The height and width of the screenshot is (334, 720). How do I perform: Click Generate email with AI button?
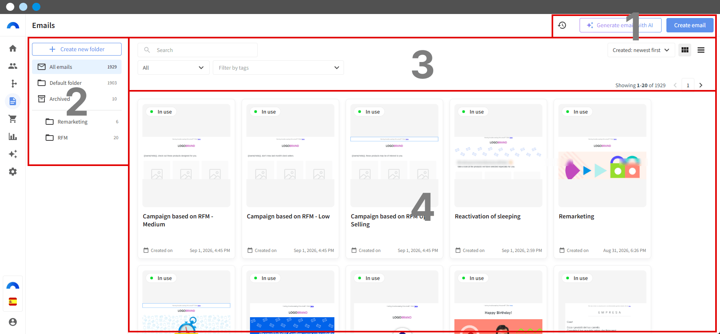coord(620,25)
